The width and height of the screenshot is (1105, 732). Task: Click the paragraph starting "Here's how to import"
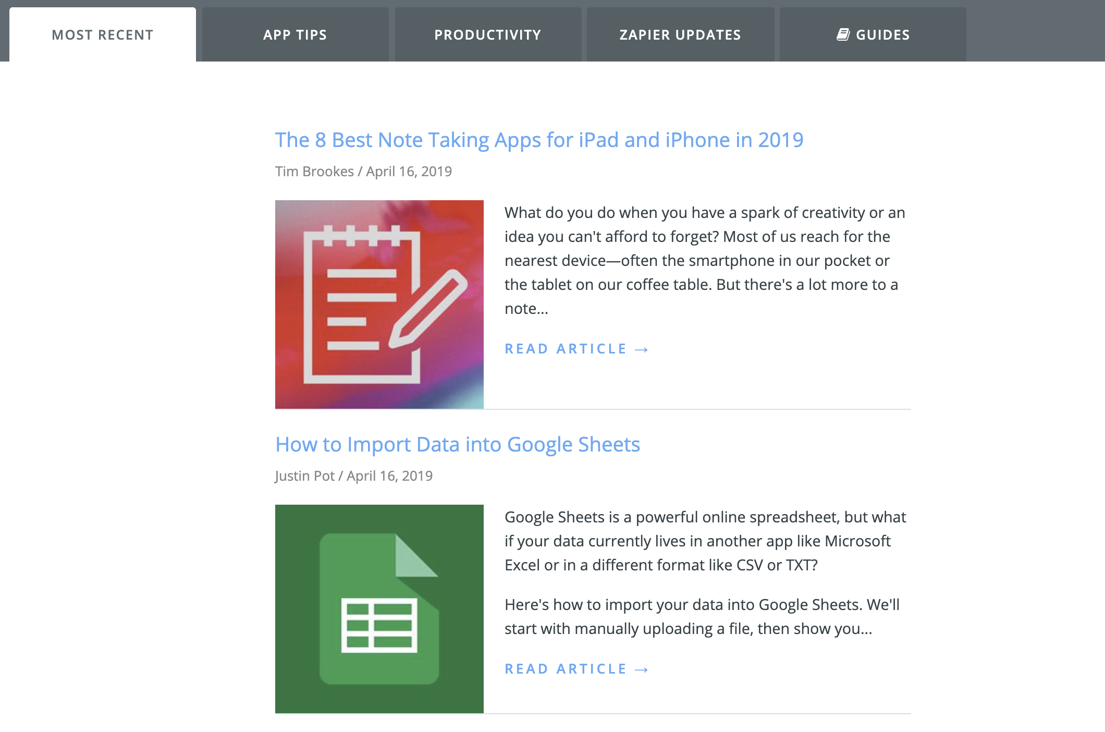(x=702, y=616)
